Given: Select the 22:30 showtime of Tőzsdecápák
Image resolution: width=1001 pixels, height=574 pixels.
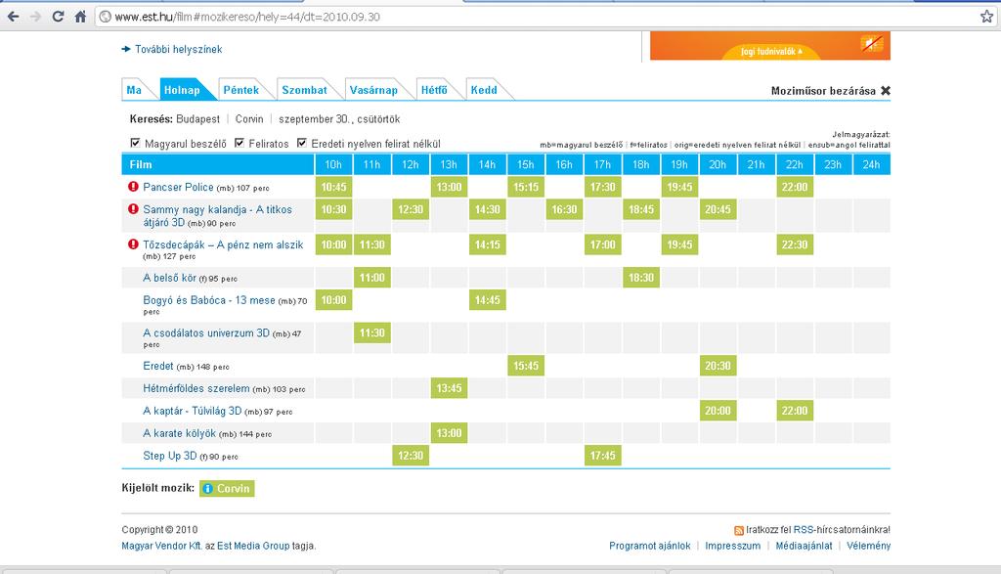Looking at the screenshot, I should pyautogui.click(x=795, y=244).
